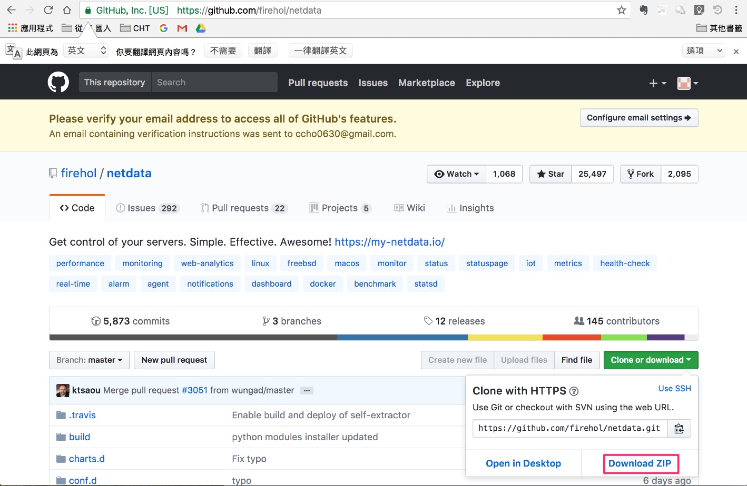The image size is (747, 486).
Task: Open the plus create-new dropdown
Action: click(657, 83)
